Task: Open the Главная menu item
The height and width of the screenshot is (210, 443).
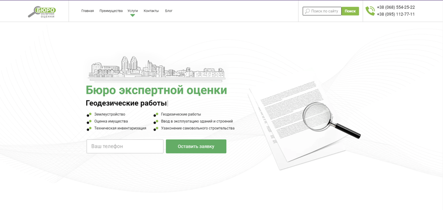Action: tap(88, 11)
